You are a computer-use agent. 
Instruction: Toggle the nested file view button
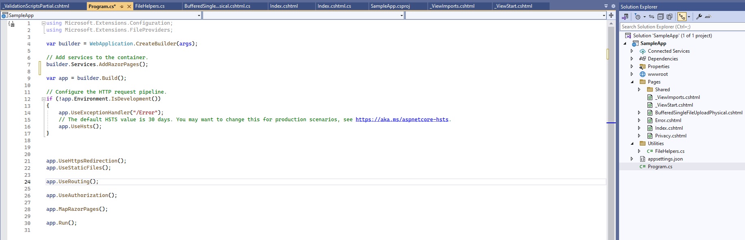[682, 17]
